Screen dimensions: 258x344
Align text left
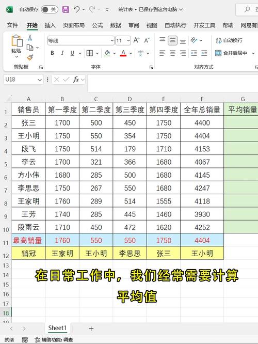[x=162, y=53]
